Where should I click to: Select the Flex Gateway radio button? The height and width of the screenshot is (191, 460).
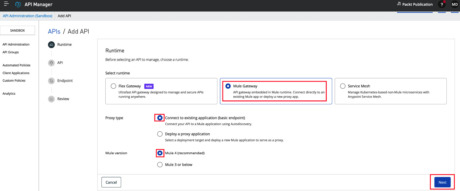pos(113,86)
